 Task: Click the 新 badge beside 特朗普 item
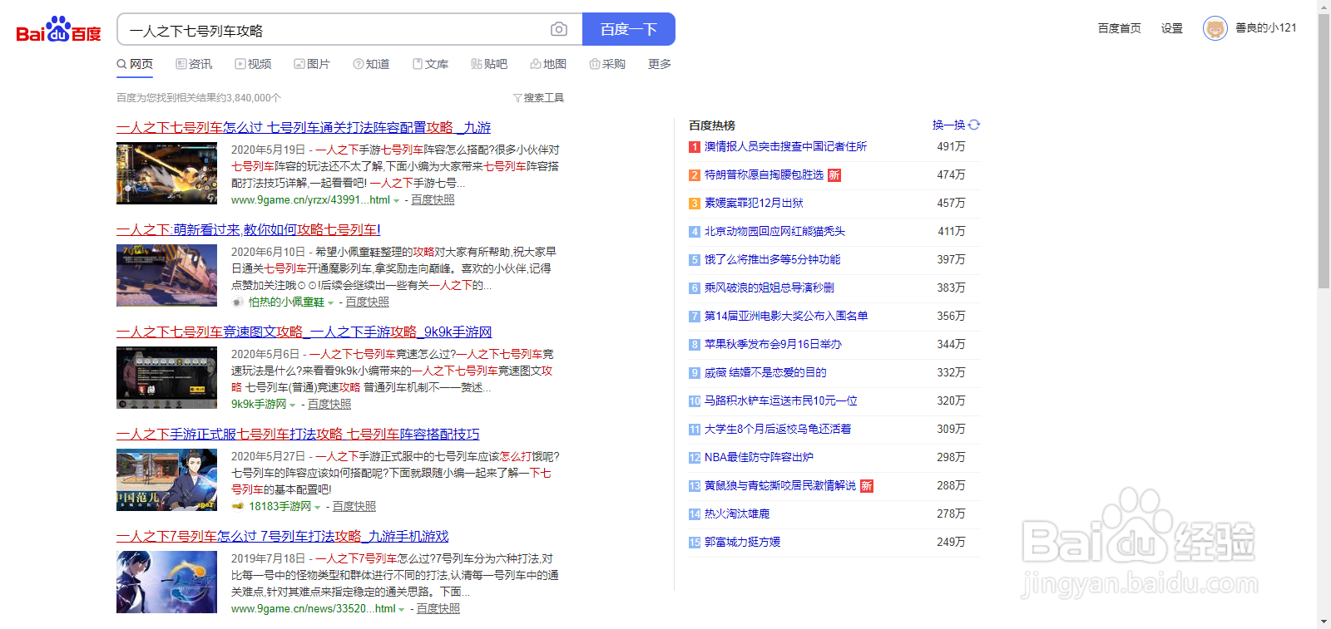[834, 175]
